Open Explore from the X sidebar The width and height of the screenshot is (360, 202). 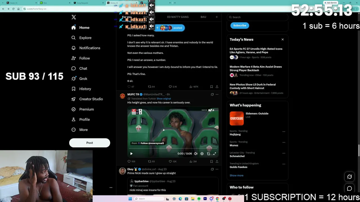tap(81, 38)
